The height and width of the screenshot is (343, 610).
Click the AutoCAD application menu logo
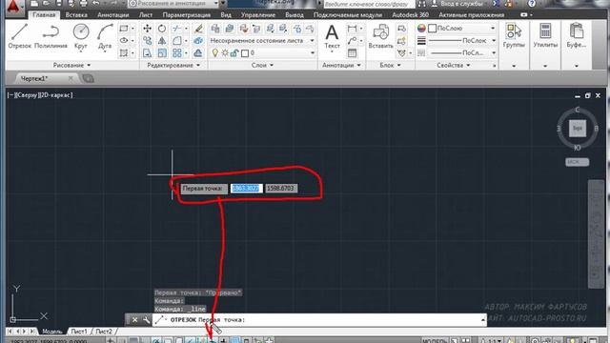click(13, 6)
